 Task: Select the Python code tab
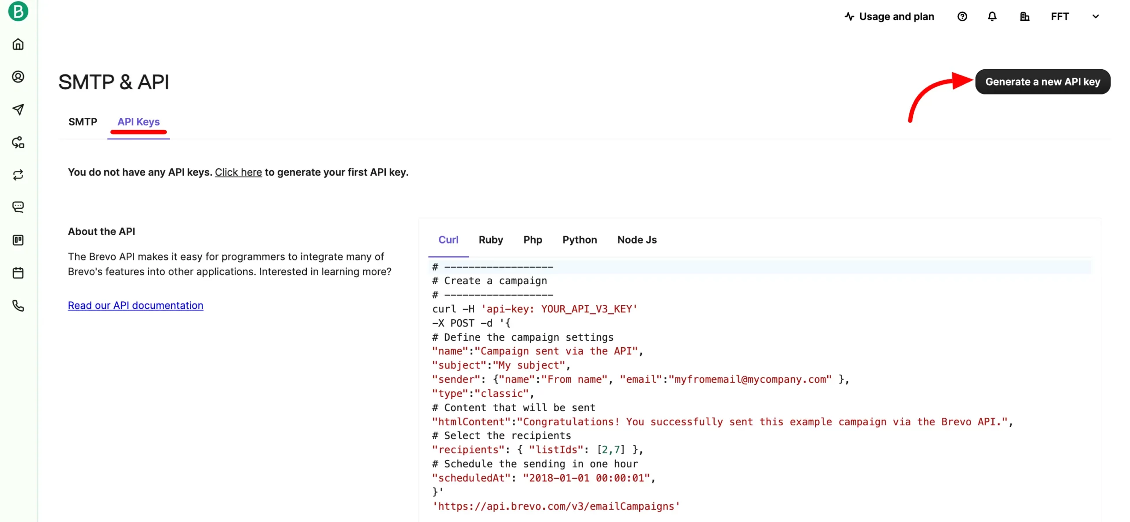(x=579, y=240)
